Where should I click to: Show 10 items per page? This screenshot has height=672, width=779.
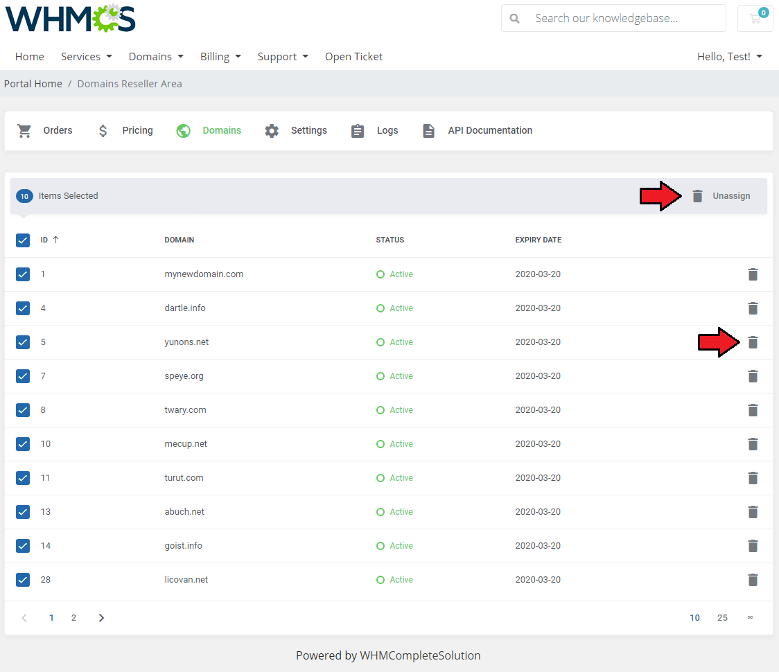tap(694, 618)
